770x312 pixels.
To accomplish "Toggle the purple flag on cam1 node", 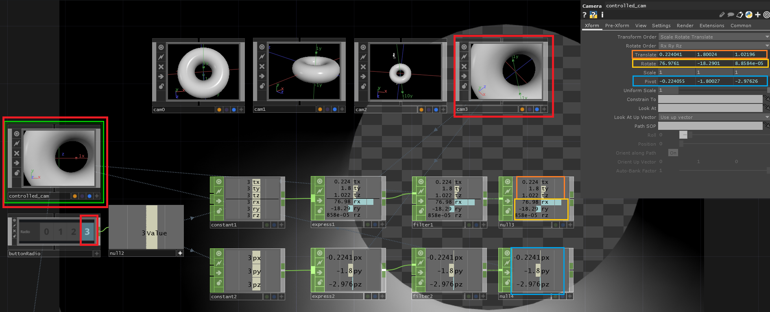I will click(327, 109).
